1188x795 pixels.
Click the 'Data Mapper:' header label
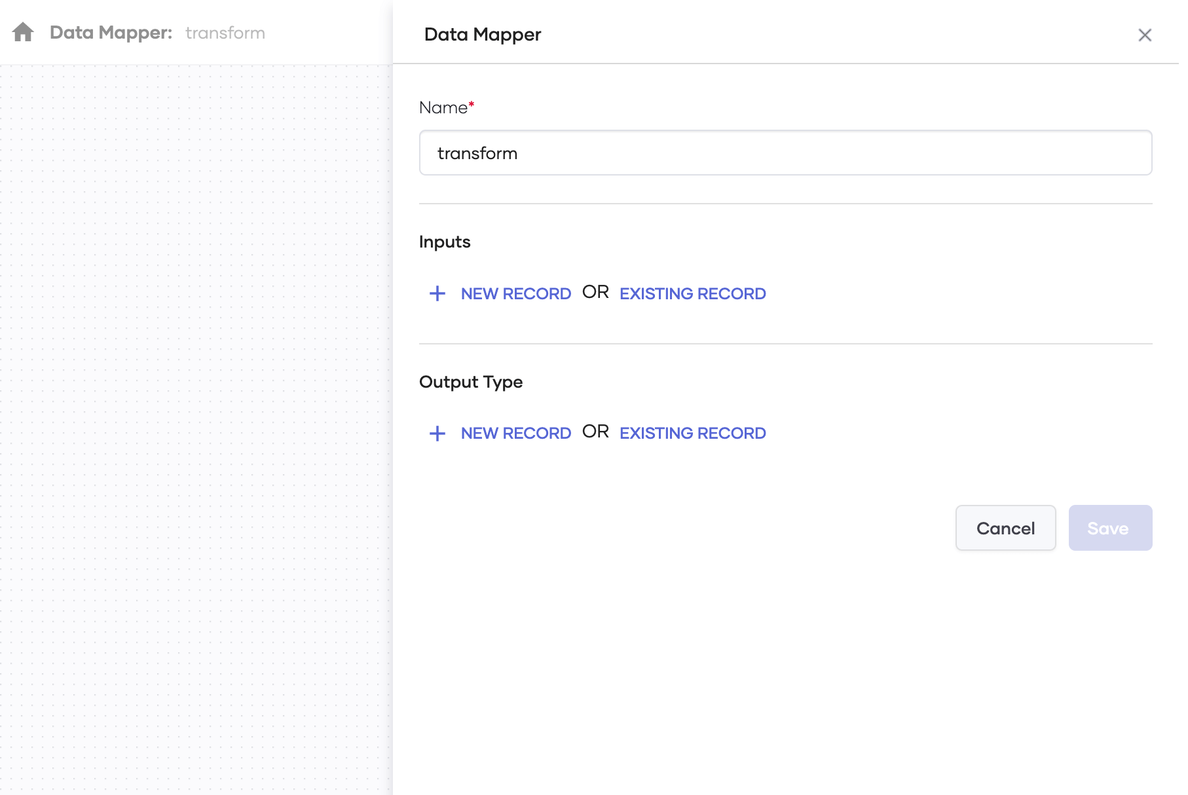click(x=111, y=33)
